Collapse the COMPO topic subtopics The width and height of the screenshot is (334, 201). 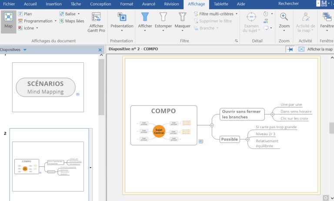point(212,125)
